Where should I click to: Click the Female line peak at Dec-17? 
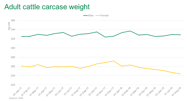click(x=114, y=61)
